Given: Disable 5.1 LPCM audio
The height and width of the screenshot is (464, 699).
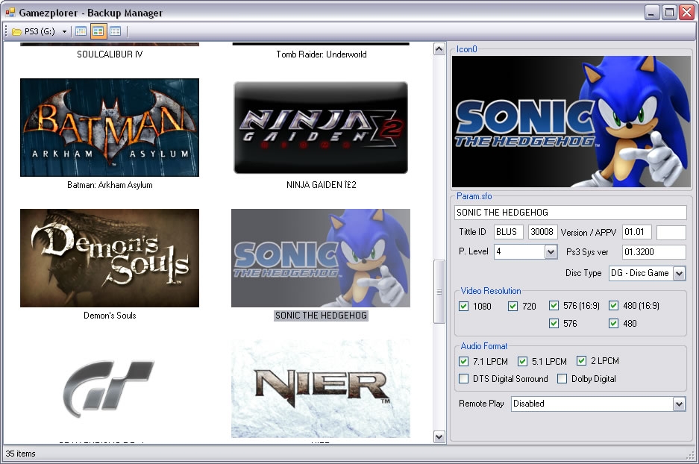Looking at the screenshot, I should coord(522,361).
